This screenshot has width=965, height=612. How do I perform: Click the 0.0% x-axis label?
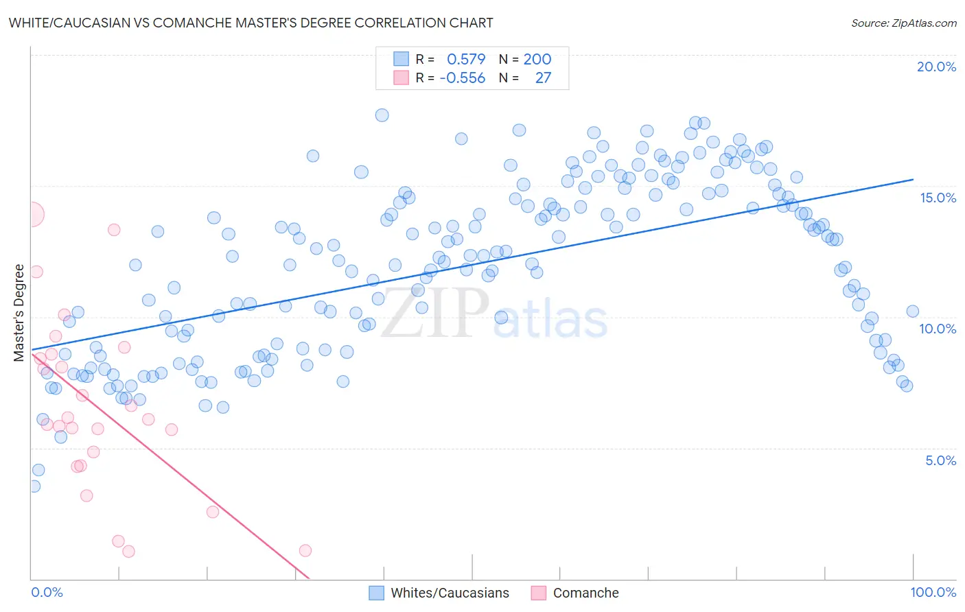coord(47,592)
